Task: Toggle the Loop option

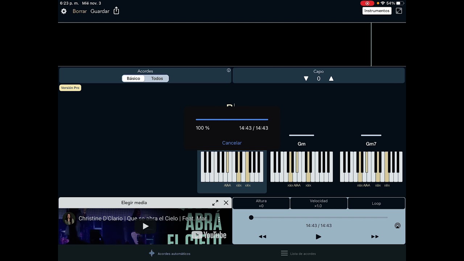Action: (x=376, y=203)
